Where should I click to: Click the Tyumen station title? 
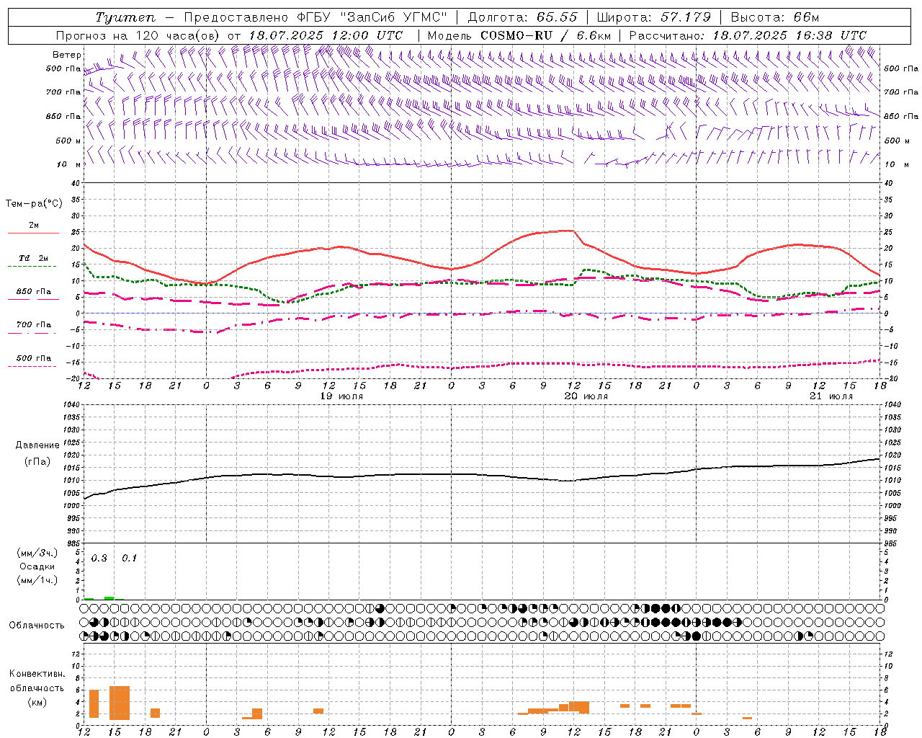coord(125,17)
